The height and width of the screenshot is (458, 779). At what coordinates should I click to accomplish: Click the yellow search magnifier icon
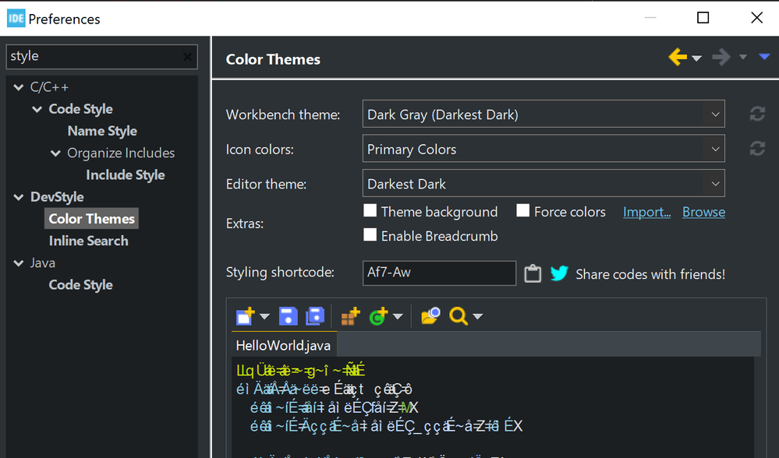[x=458, y=316]
